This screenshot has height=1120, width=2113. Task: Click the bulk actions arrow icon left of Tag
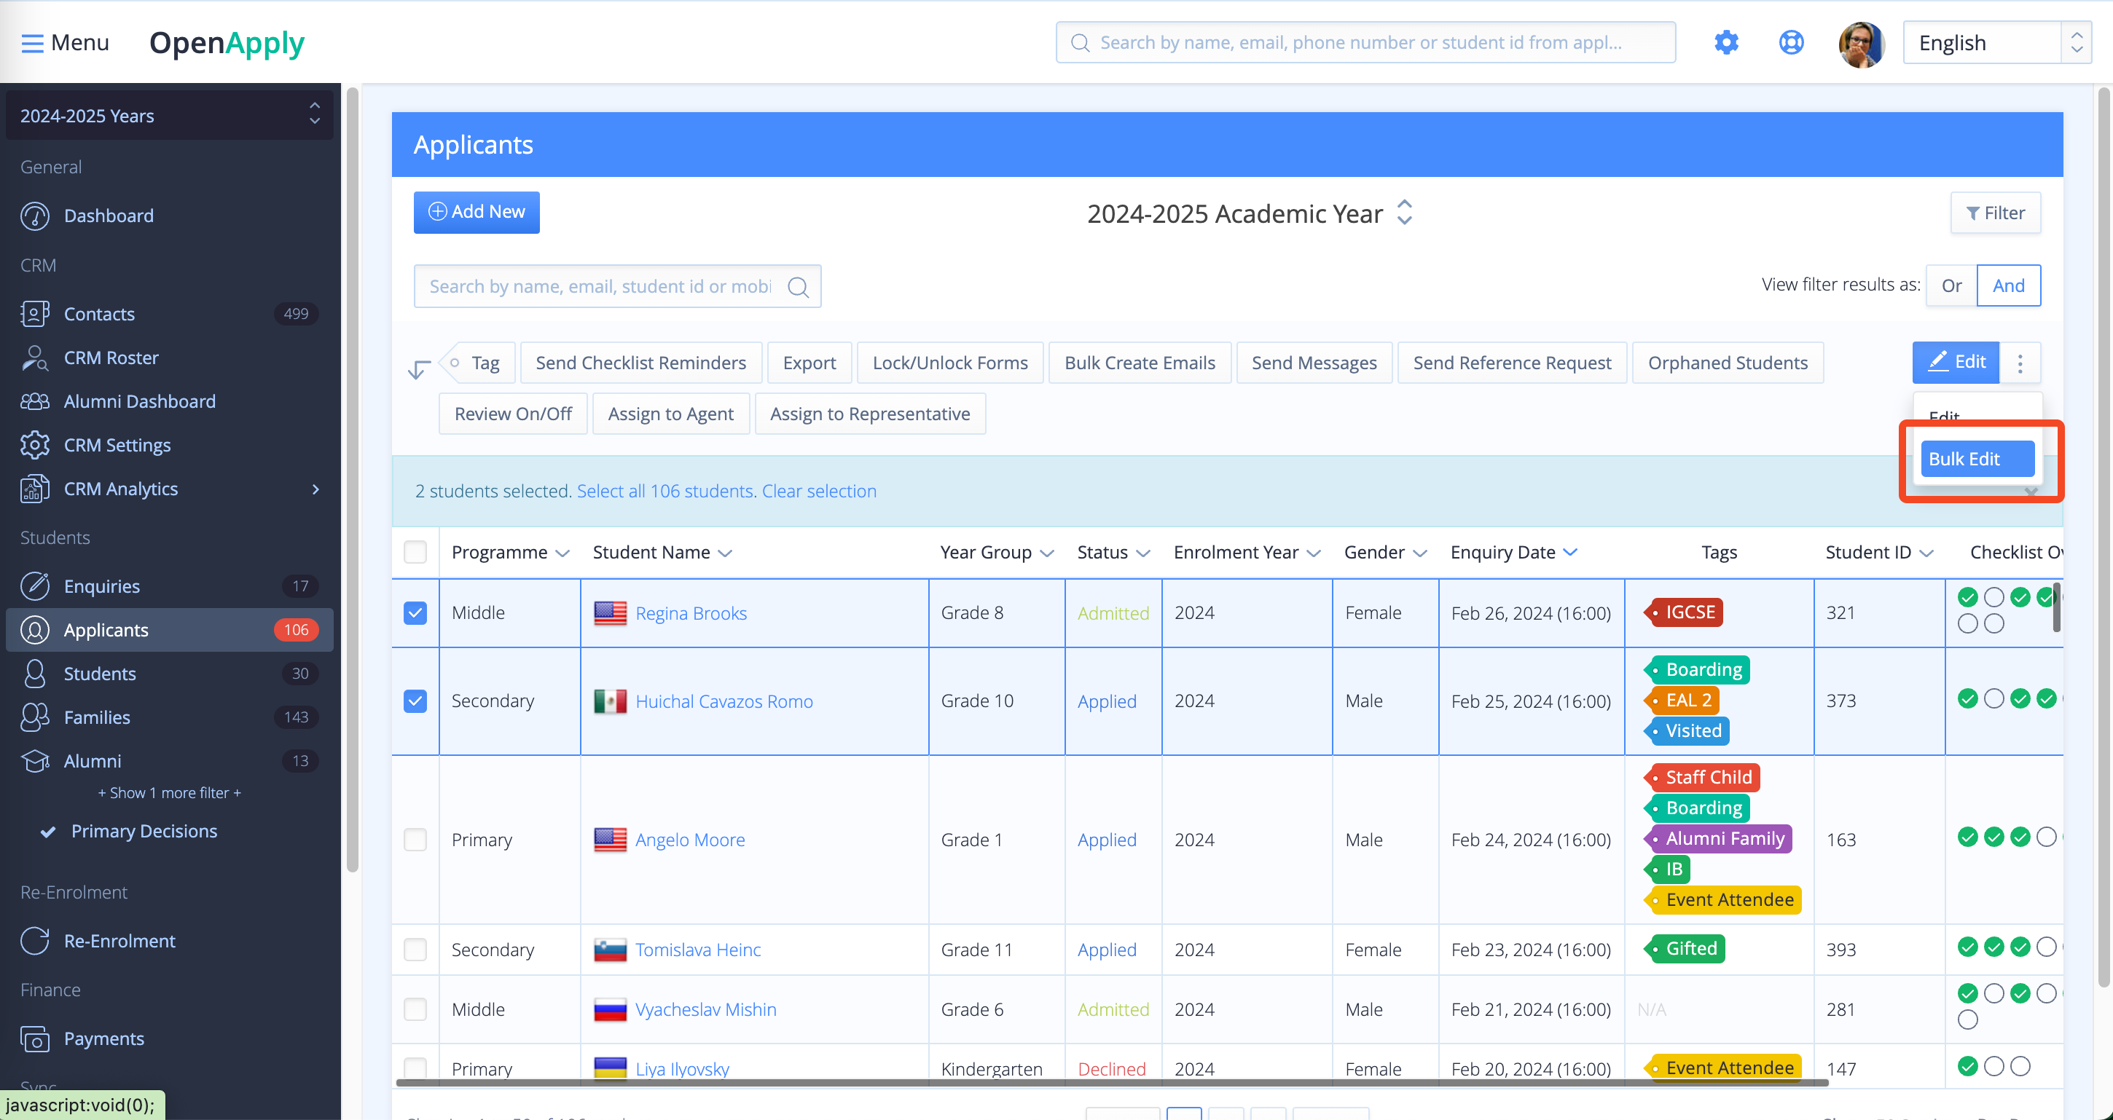418,368
